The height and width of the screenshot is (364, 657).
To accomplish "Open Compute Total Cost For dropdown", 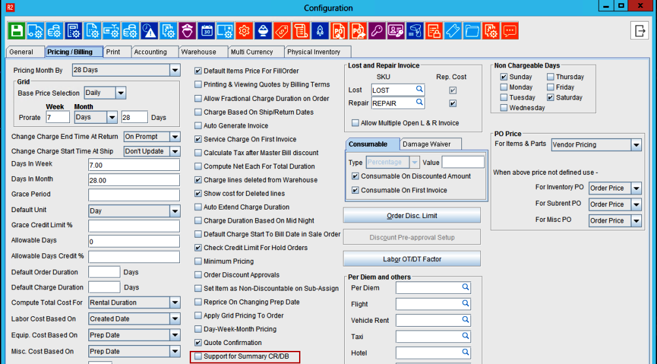I will [175, 302].
